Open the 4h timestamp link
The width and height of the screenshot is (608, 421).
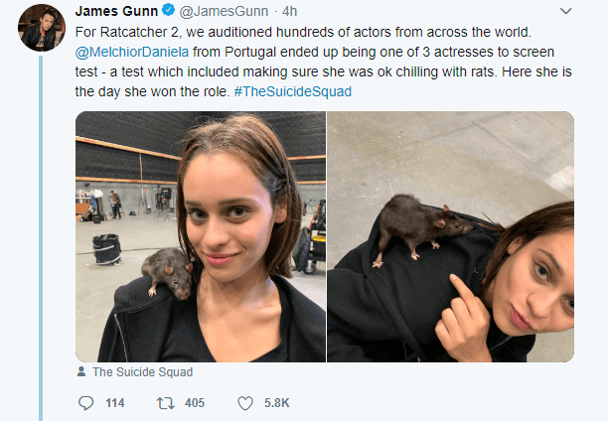coord(289,11)
